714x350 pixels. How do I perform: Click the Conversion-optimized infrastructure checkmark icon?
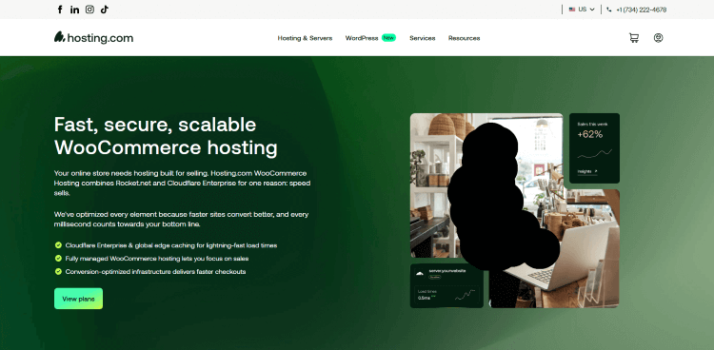click(x=58, y=271)
